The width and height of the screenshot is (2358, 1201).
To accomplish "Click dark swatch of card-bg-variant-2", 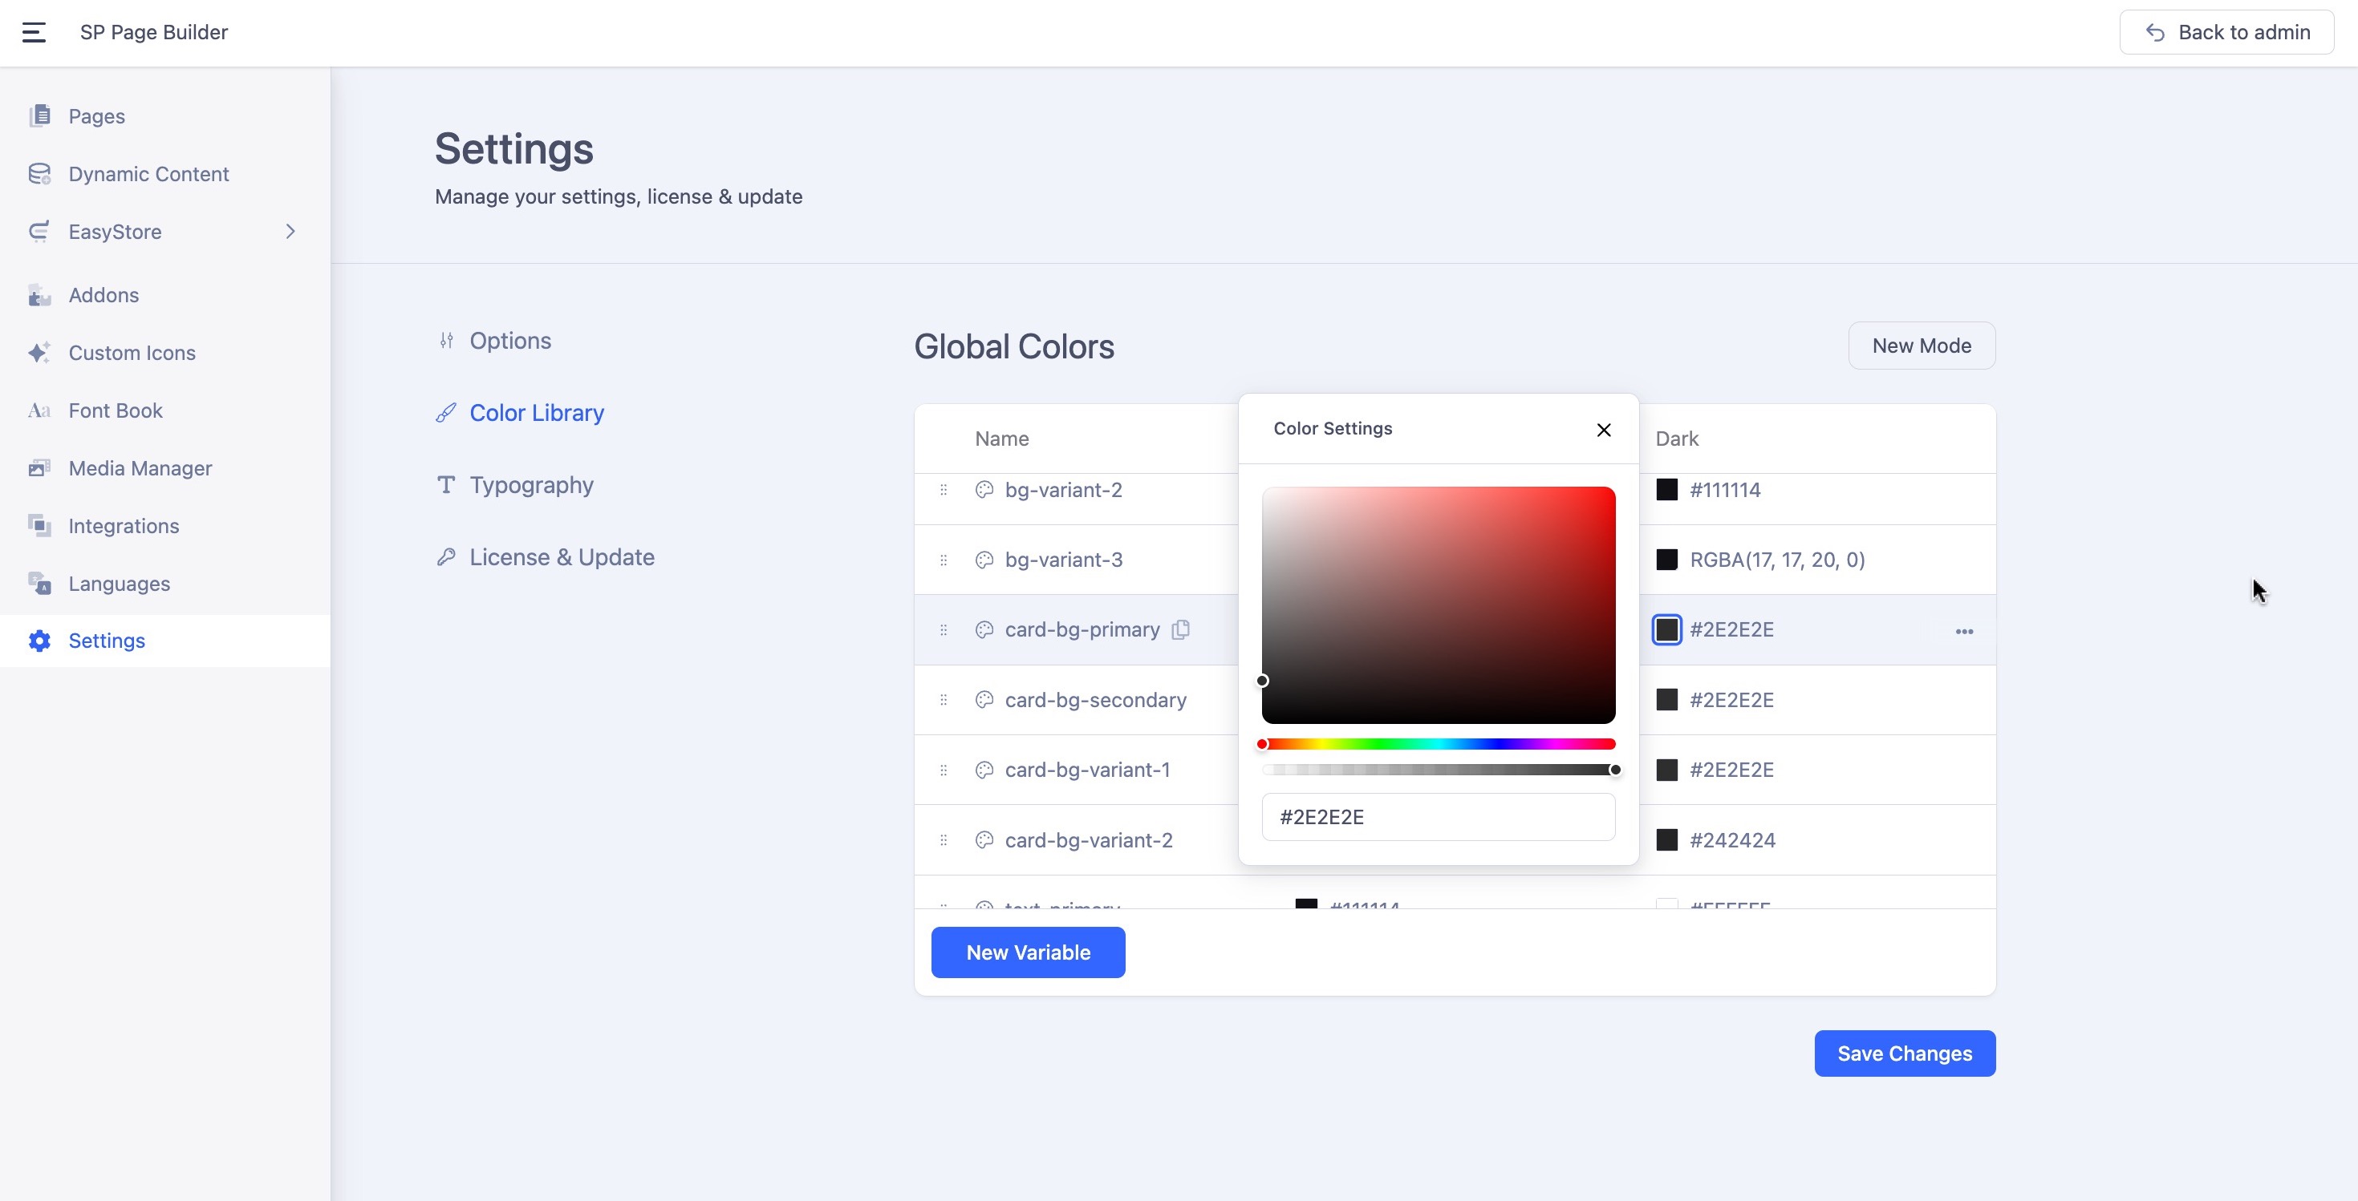I will pos(1667,839).
